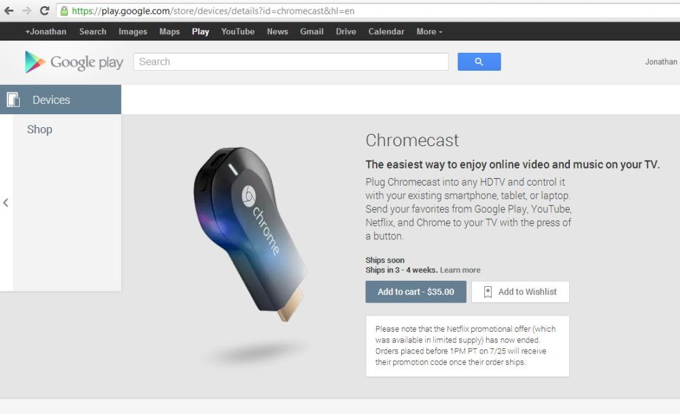The image size is (680, 414).
Task: Open Shop in the left sidebar
Action: pos(39,130)
